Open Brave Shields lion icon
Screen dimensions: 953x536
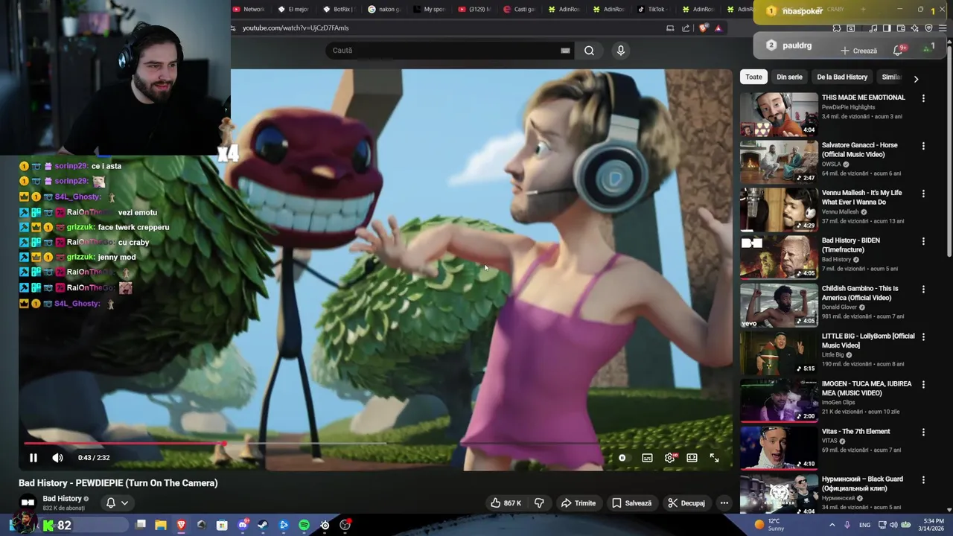coord(704,28)
